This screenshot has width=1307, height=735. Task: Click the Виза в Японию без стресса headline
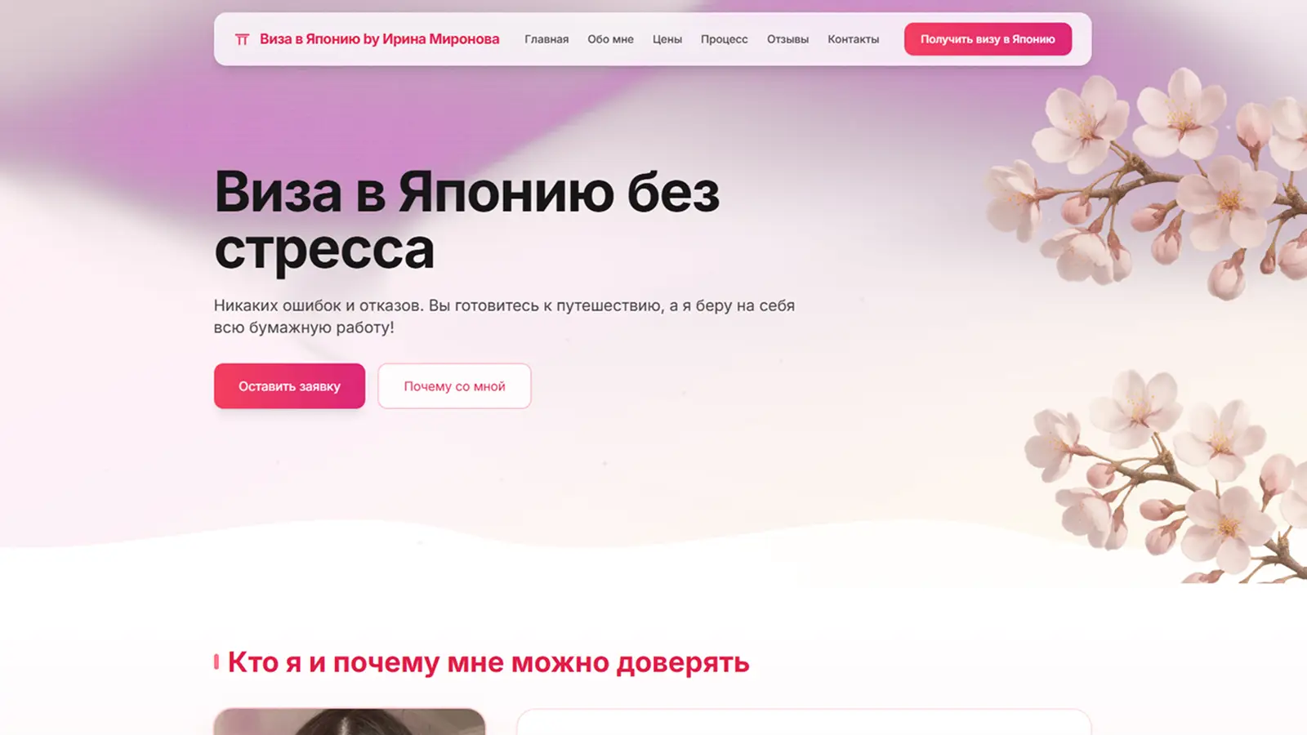pyautogui.click(x=466, y=220)
